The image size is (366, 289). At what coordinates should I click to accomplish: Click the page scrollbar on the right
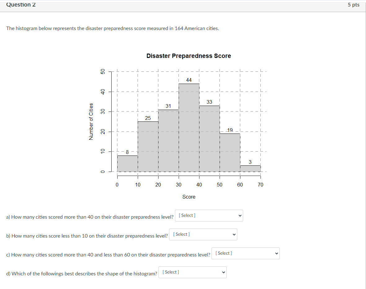click(x=364, y=124)
